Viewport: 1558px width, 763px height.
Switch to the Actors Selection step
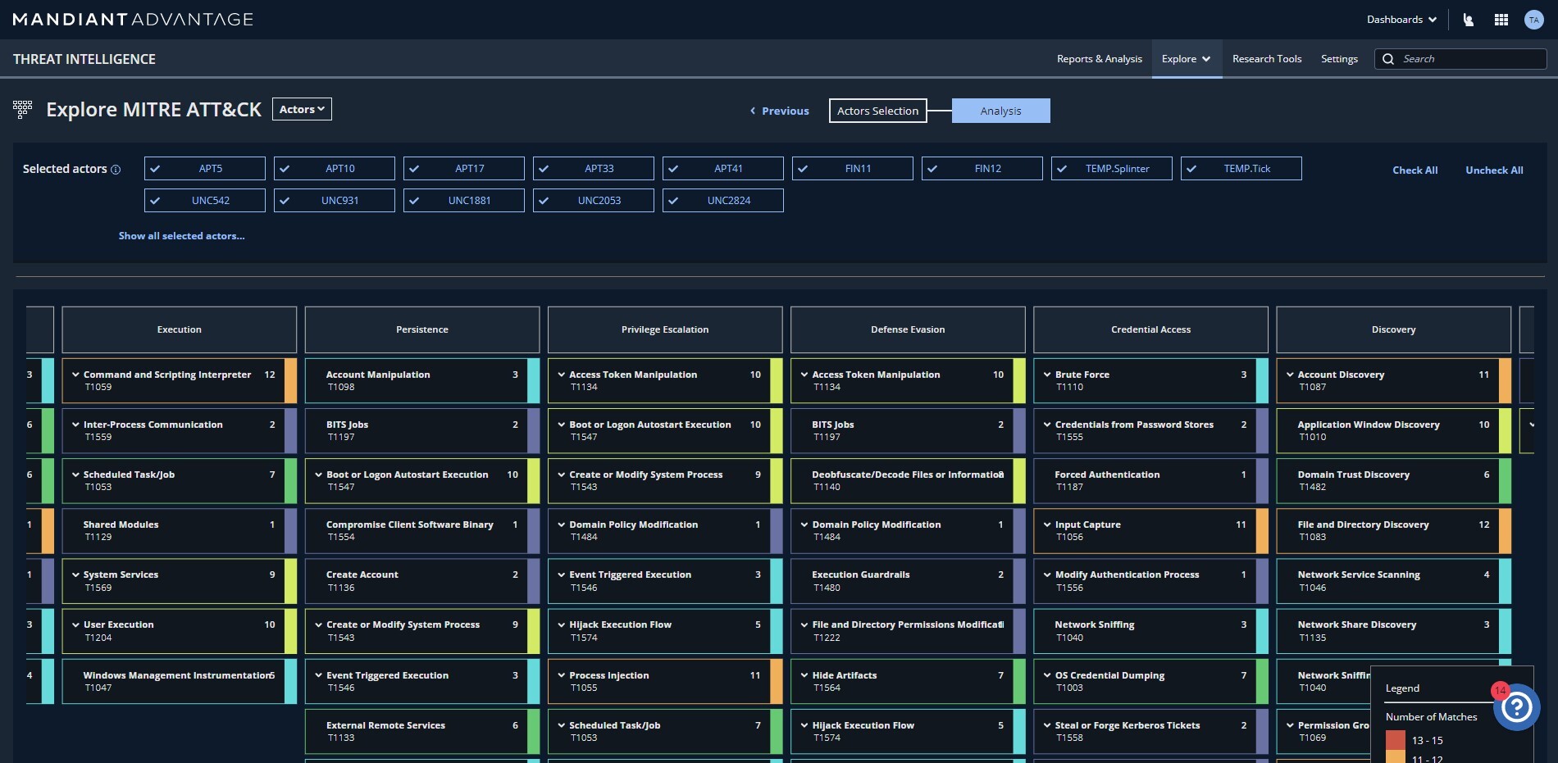tap(877, 111)
